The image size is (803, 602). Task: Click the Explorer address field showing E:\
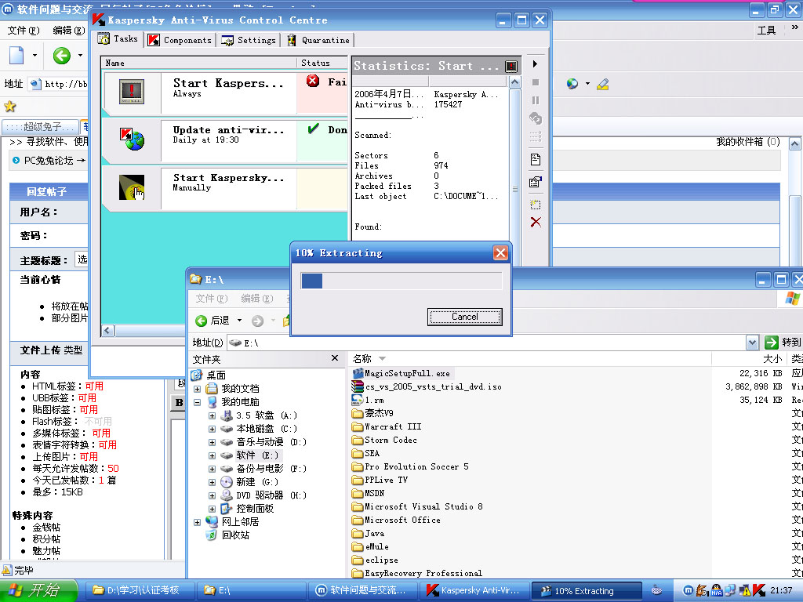coord(486,343)
